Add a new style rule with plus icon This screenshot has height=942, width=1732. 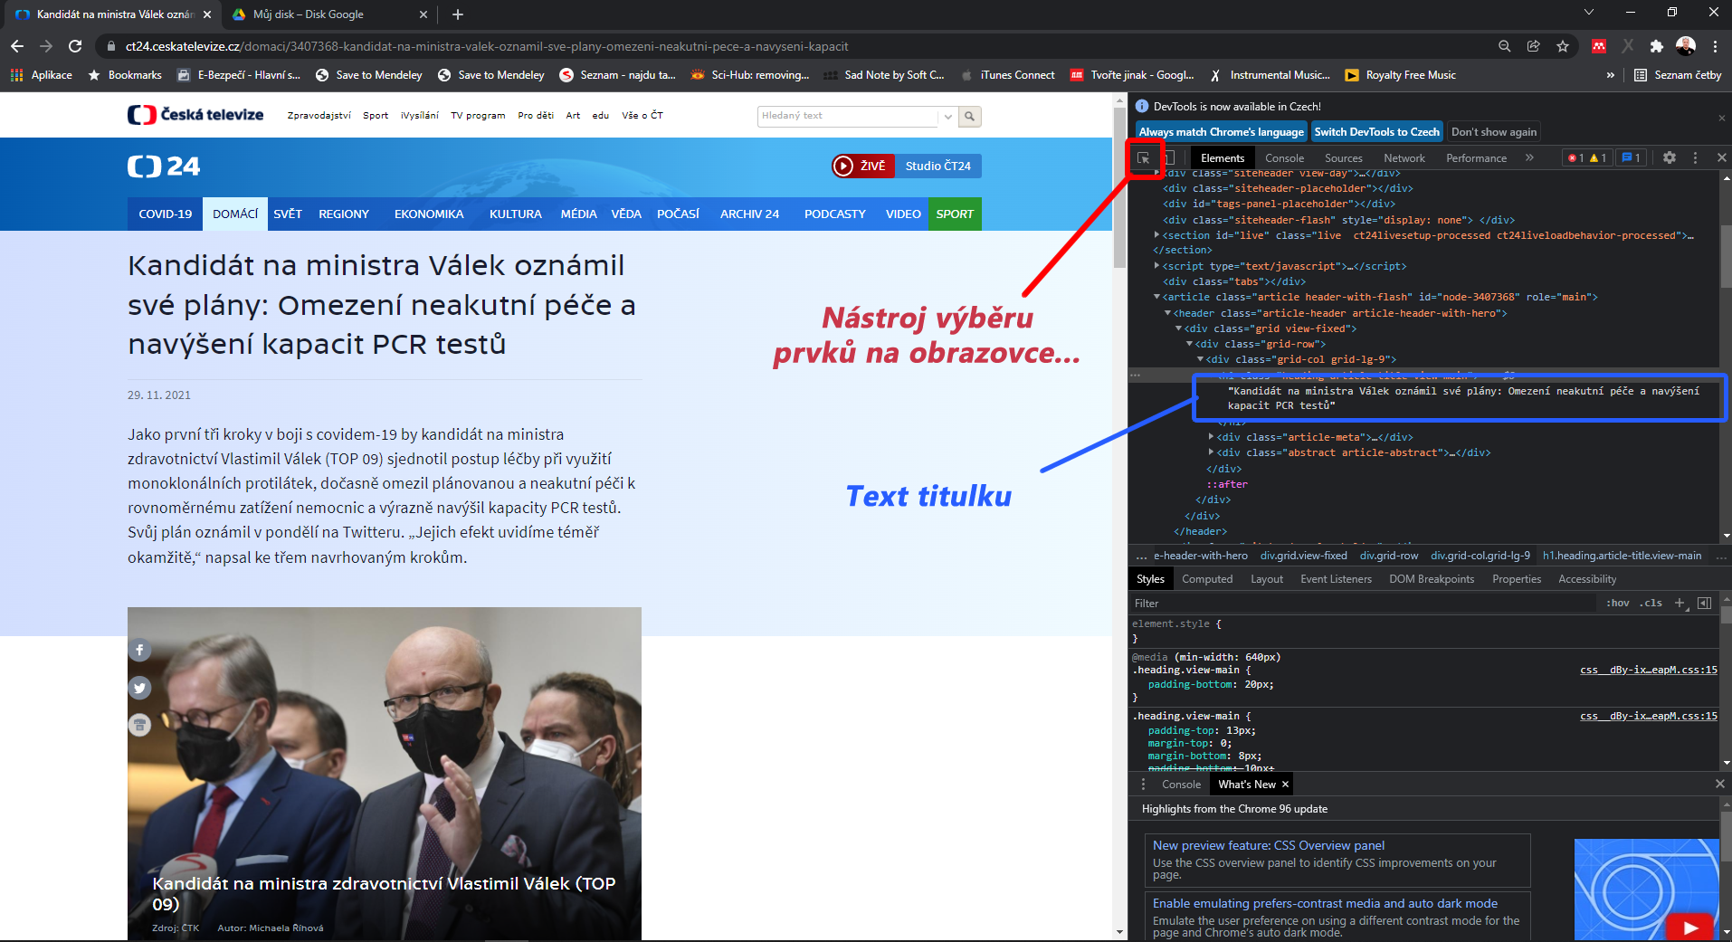1680,604
